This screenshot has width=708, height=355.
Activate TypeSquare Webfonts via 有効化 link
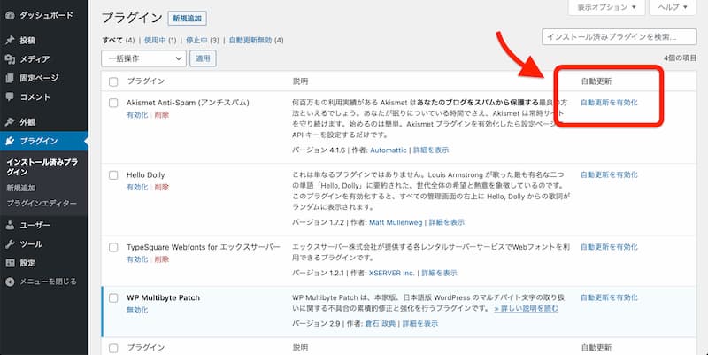pos(137,259)
